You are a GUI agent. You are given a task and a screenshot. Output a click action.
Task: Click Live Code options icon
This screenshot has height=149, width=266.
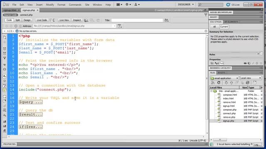[52, 20]
